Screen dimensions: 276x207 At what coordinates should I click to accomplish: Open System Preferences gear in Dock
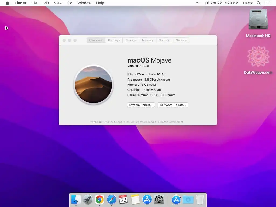click(x=159, y=200)
